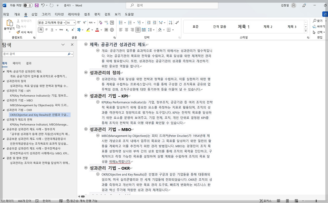Collapse the 성과관리의 정의 heading in document

(x=86, y=73)
